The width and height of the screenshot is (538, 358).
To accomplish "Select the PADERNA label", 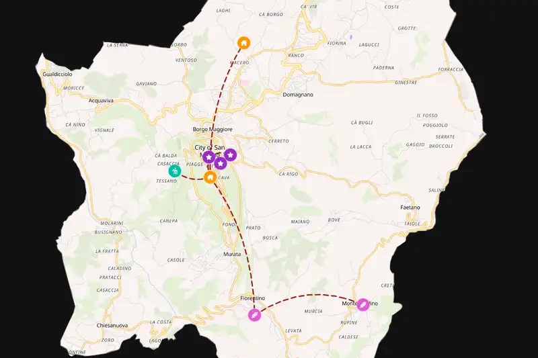I will tap(383, 68).
